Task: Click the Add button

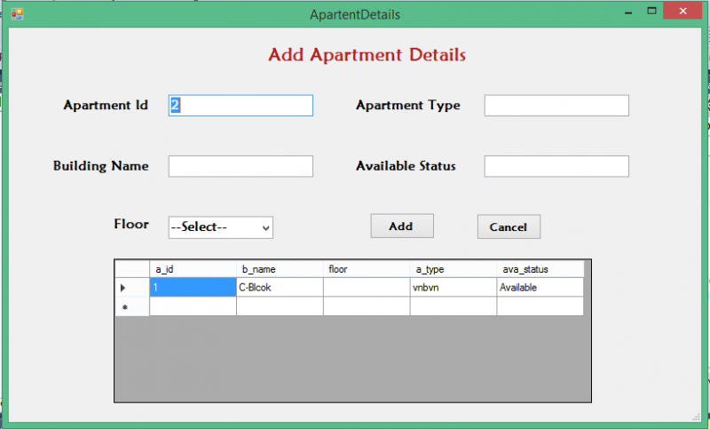Action: 402,226
